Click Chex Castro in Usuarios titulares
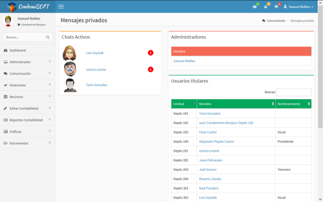This screenshot has height=202, width=323. click(208, 132)
